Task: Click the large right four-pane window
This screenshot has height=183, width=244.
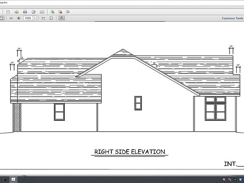Action: pyautogui.click(x=216, y=108)
